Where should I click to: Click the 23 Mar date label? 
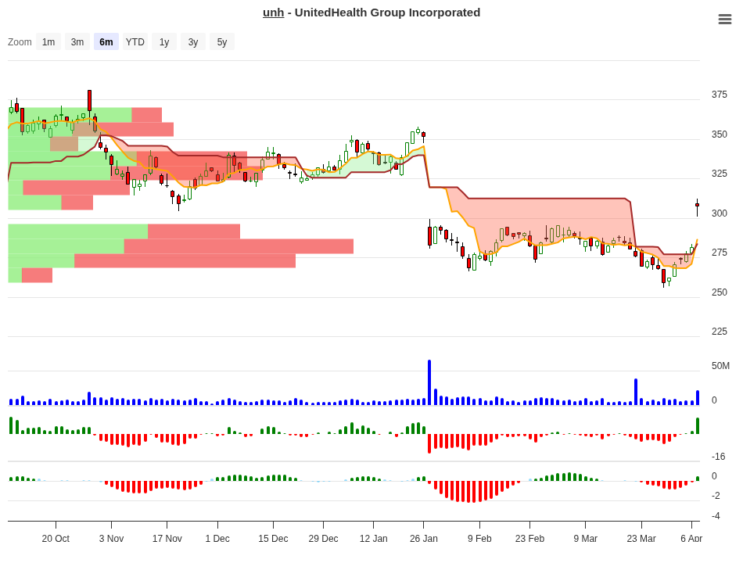pyautogui.click(x=641, y=538)
